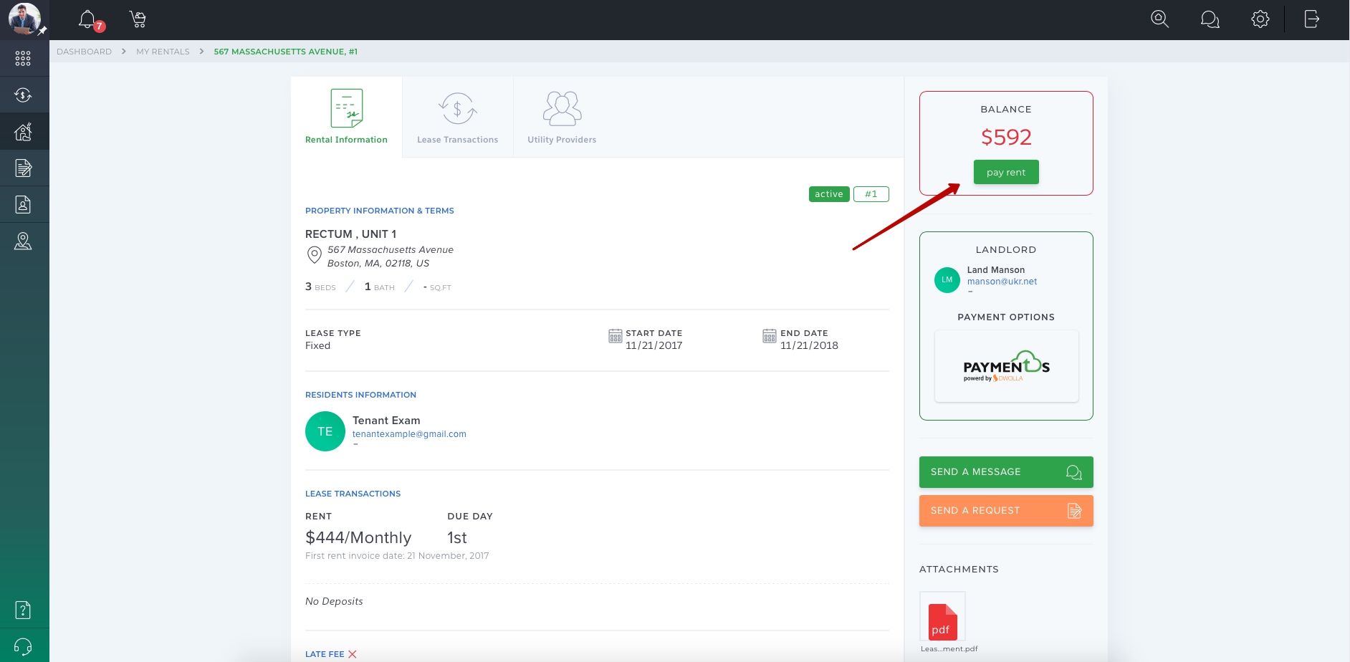Open the payments dollar sidebar icon
Screen dimensions: 1350x662
pos(23,95)
